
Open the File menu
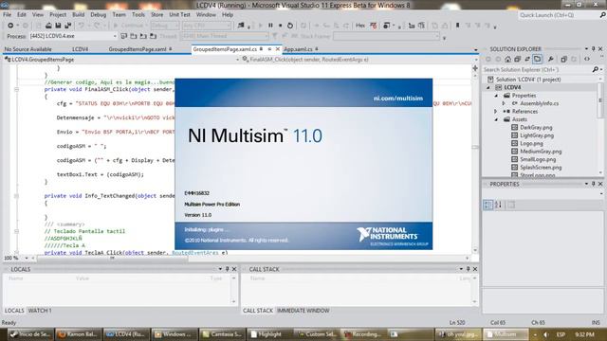[7, 15]
